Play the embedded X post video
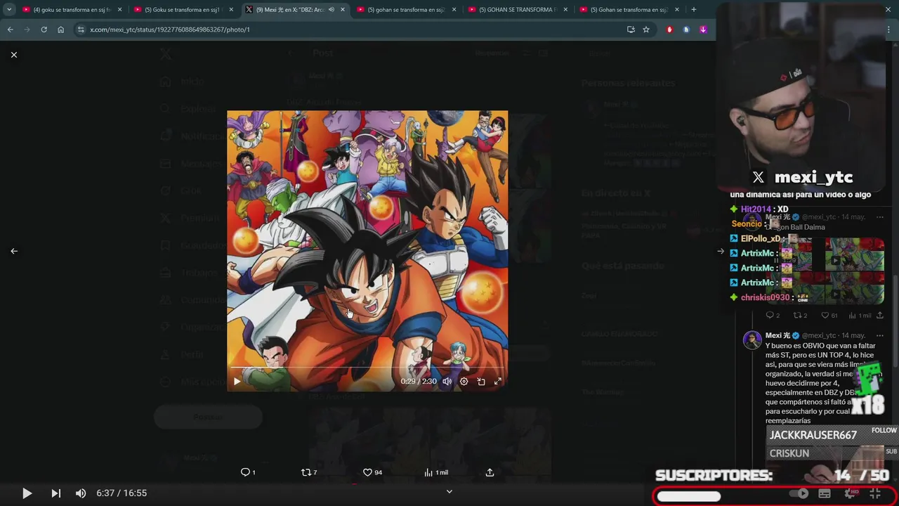The height and width of the screenshot is (506, 899). [x=237, y=381]
